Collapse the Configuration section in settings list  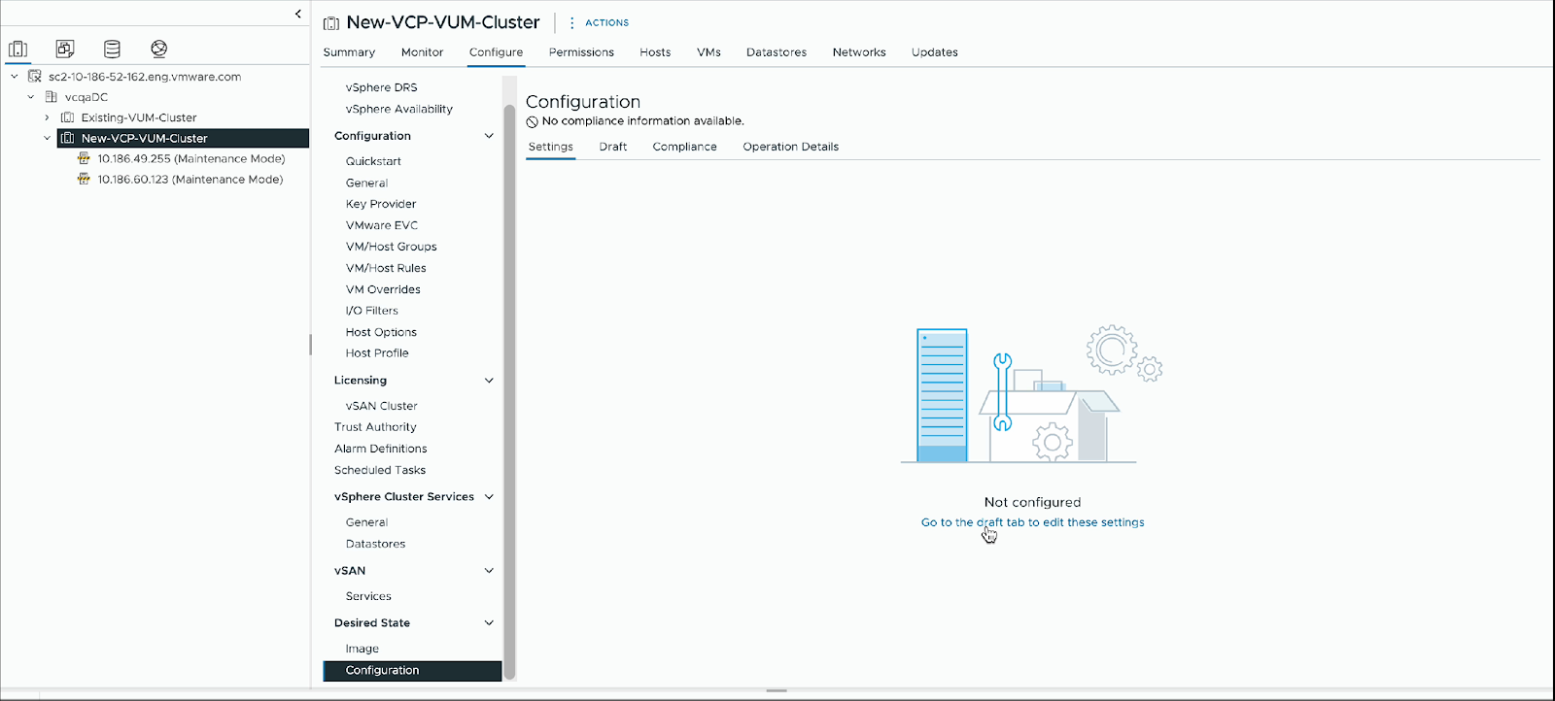489,136
